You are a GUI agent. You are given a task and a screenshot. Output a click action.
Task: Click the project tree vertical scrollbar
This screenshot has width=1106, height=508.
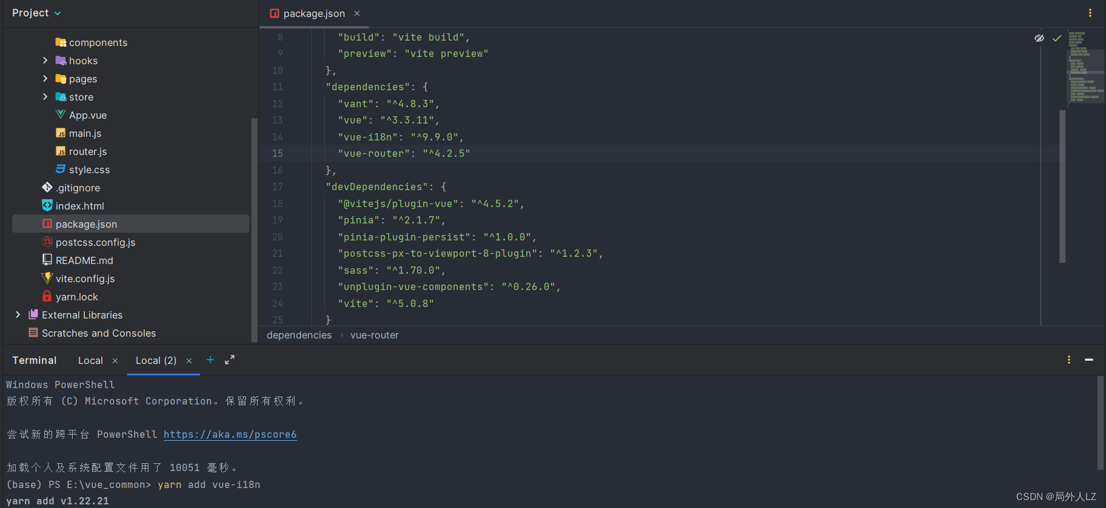[255, 230]
